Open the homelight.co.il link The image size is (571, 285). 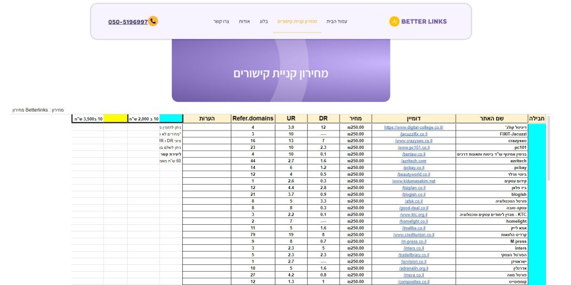(x=414, y=221)
